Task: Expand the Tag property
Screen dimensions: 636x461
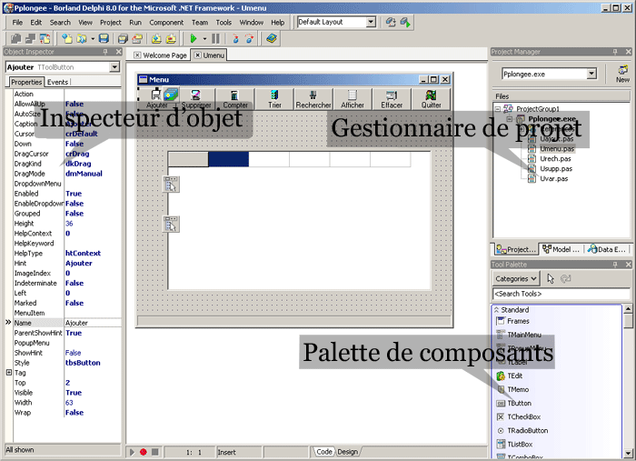Action: tap(9, 372)
